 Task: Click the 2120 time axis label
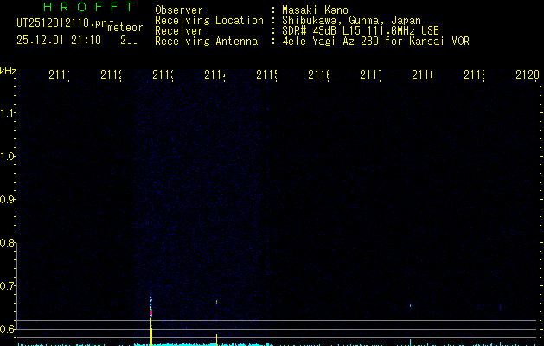pyautogui.click(x=528, y=74)
